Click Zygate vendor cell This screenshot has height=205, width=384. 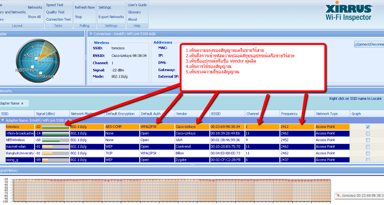pyautogui.click(x=192, y=160)
